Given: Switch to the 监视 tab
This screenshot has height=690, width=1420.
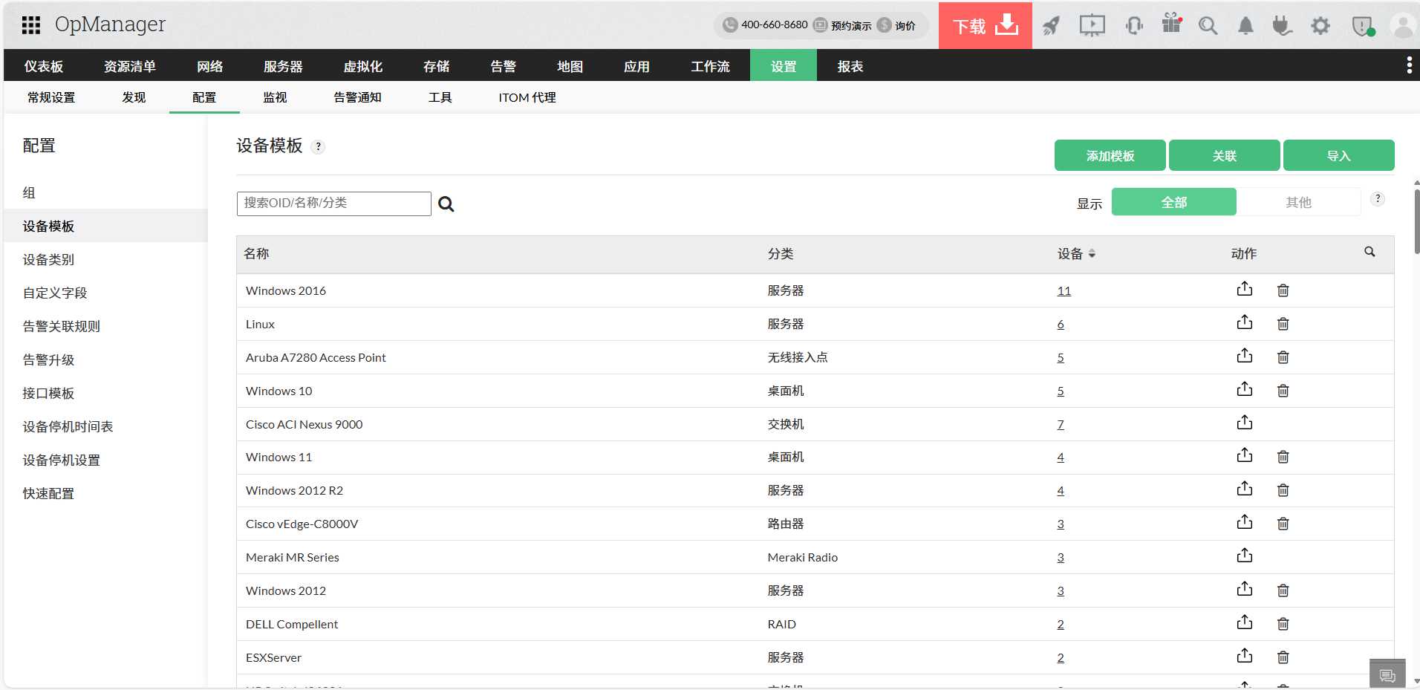Looking at the screenshot, I should (275, 97).
